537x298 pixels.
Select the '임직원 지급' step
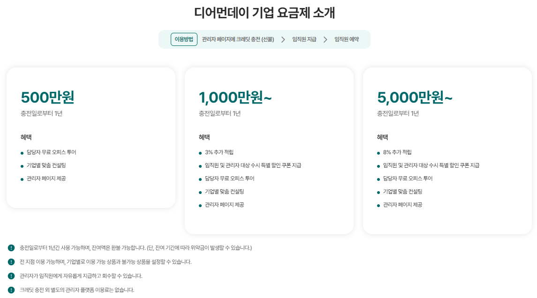(x=304, y=39)
